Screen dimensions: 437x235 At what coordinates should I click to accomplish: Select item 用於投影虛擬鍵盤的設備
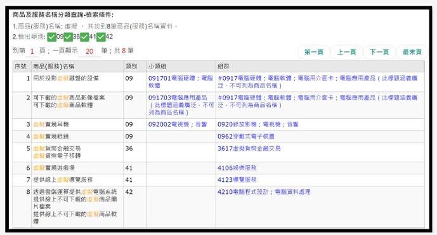click(x=66, y=79)
